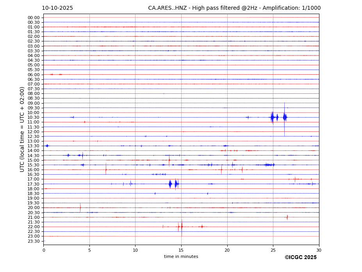Click the red signal blobs on the 06:00 trace

pos(55,74)
